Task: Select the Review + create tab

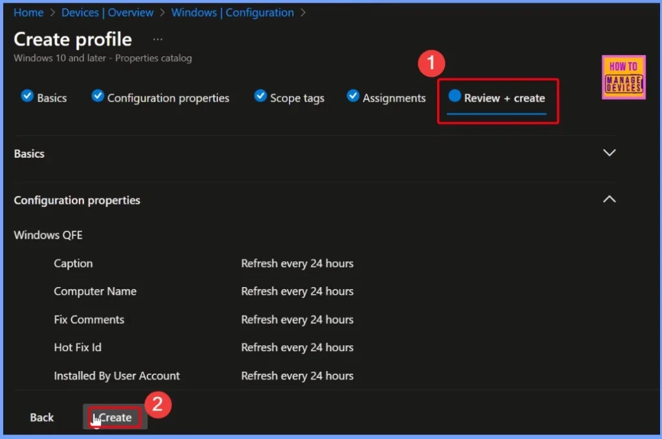Action: pos(496,98)
